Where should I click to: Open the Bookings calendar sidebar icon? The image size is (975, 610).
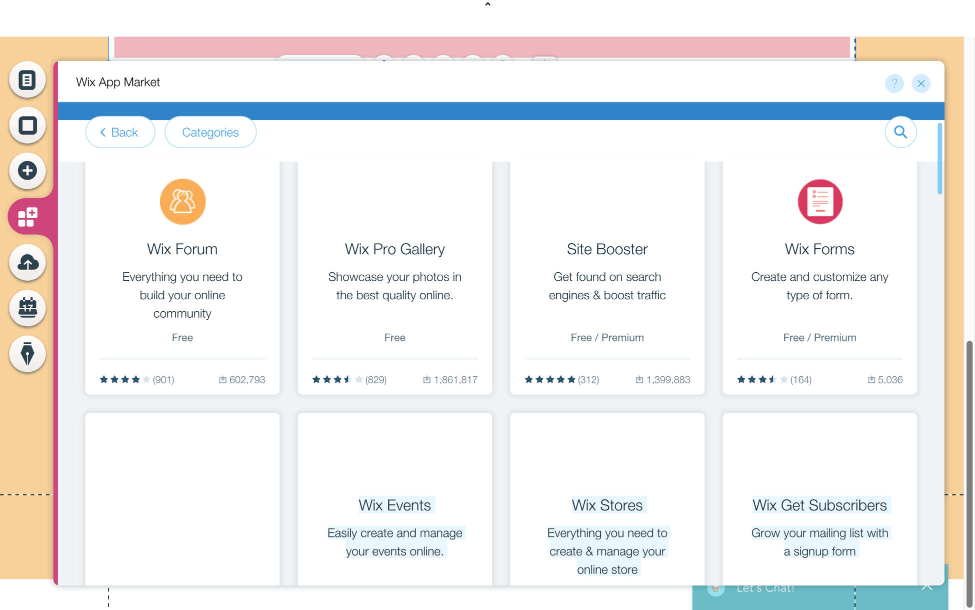pos(27,308)
